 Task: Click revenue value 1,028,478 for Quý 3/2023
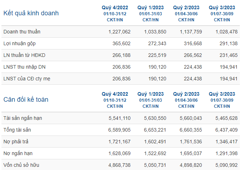(x=226, y=32)
